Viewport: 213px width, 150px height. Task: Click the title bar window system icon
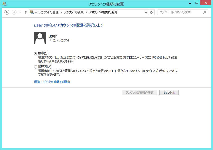[4, 4]
